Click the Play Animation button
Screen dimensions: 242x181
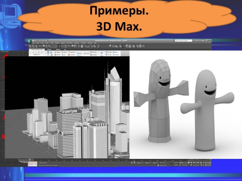(x=196, y=162)
